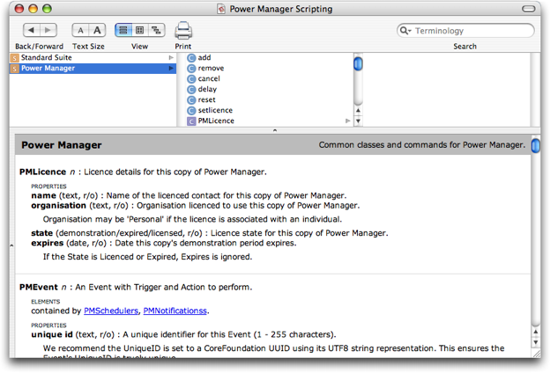Click the window resize grip corner

pyautogui.click(x=537, y=354)
